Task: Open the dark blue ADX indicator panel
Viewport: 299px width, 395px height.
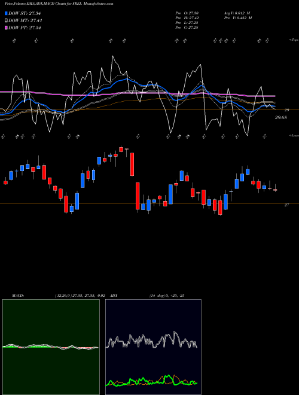Action: 153,347
